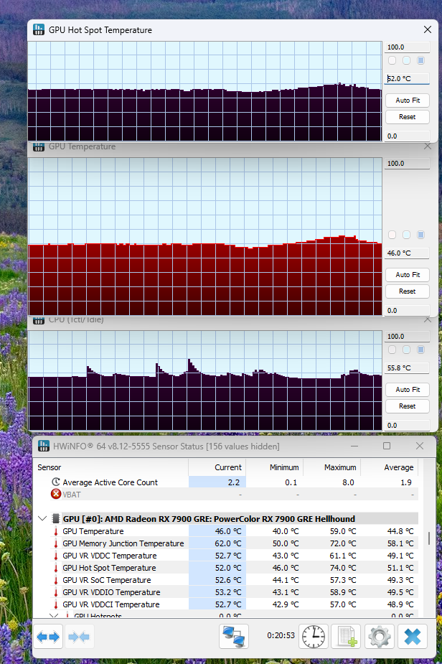
Task: Click the Maximum column header
Action: pos(331,467)
